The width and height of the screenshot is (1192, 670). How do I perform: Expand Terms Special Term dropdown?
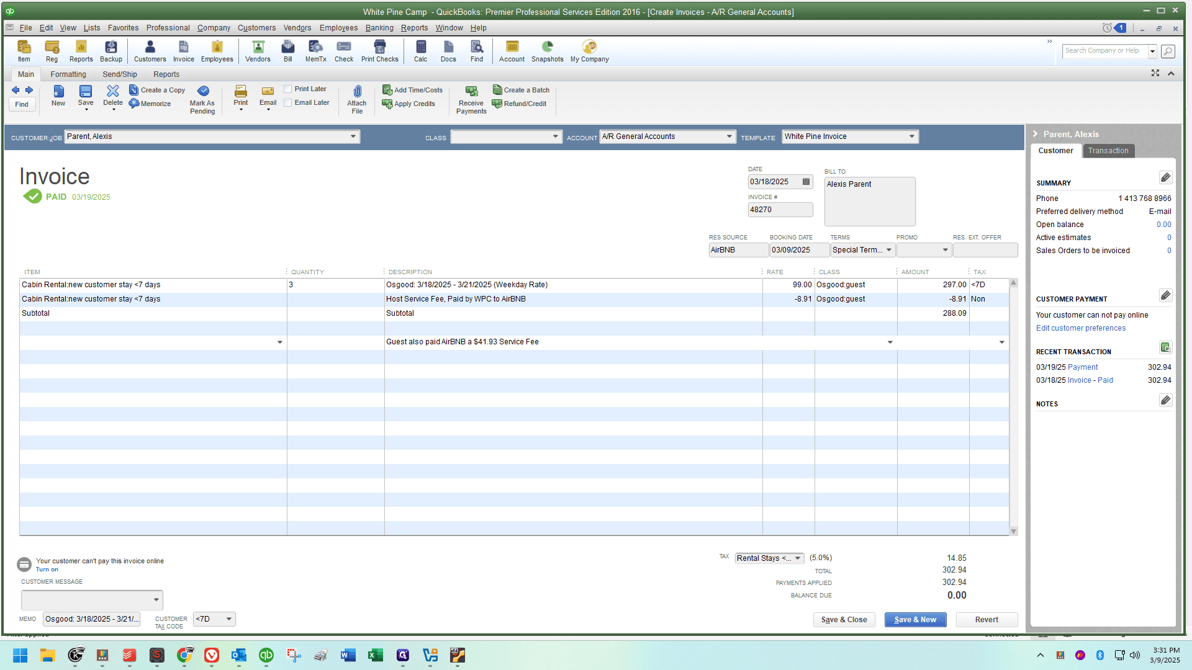[x=889, y=250]
